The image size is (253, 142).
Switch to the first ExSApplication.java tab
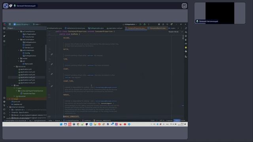pos(55,28)
